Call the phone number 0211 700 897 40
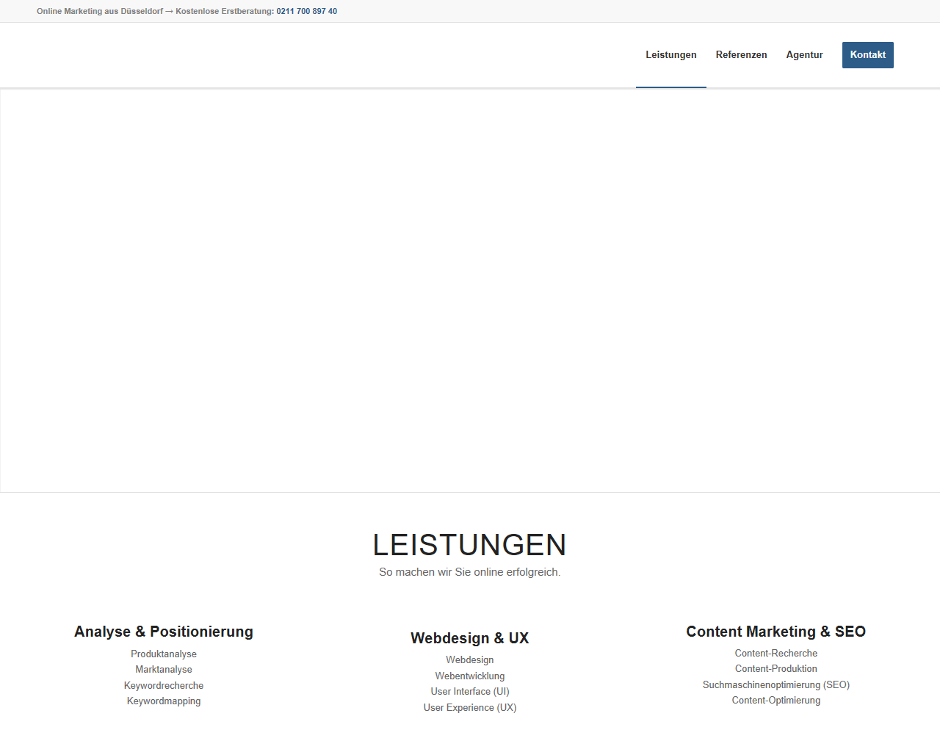Image resolution: width=940 pixels, height=752 pixels. (x=306, y=11)
